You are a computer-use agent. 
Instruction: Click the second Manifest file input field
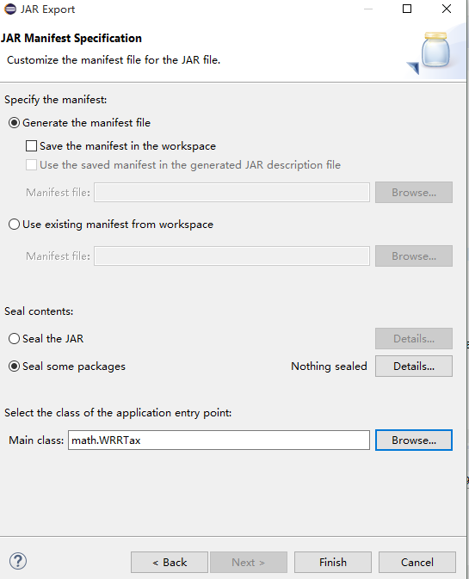click(x=231, y=256)
